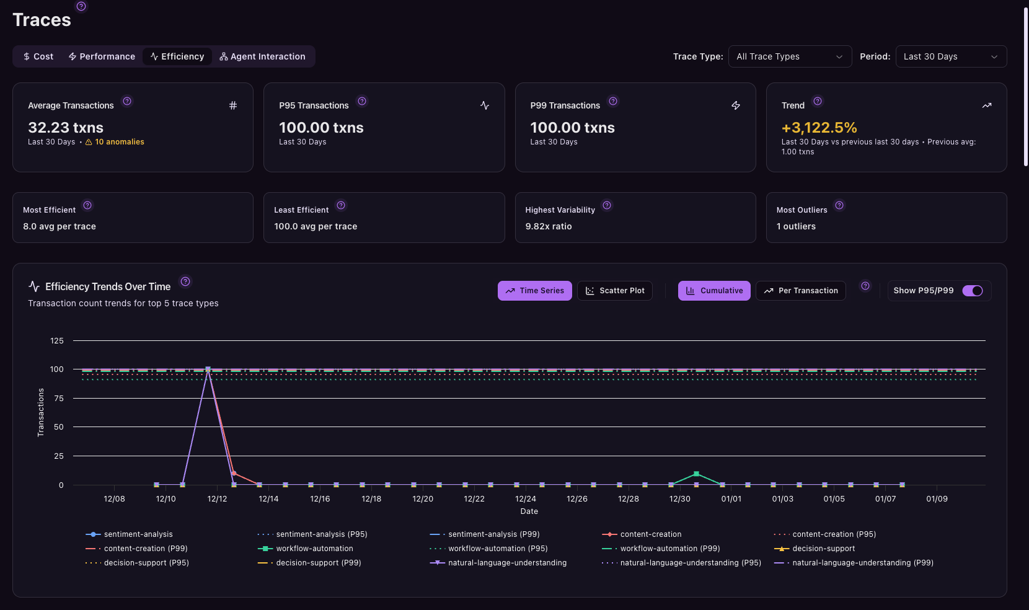Click help icon beside P99 Transactions
The width and height of the screenshot is (1029, 610).
click(613, 101)
